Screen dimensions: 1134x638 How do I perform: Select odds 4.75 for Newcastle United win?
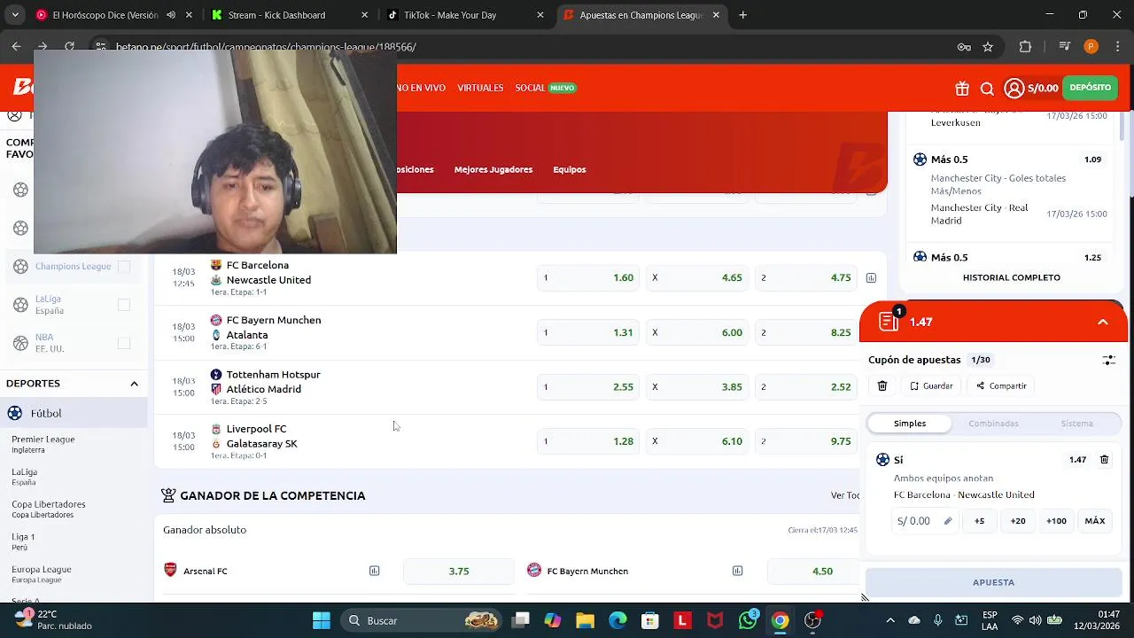pos(806,278)
